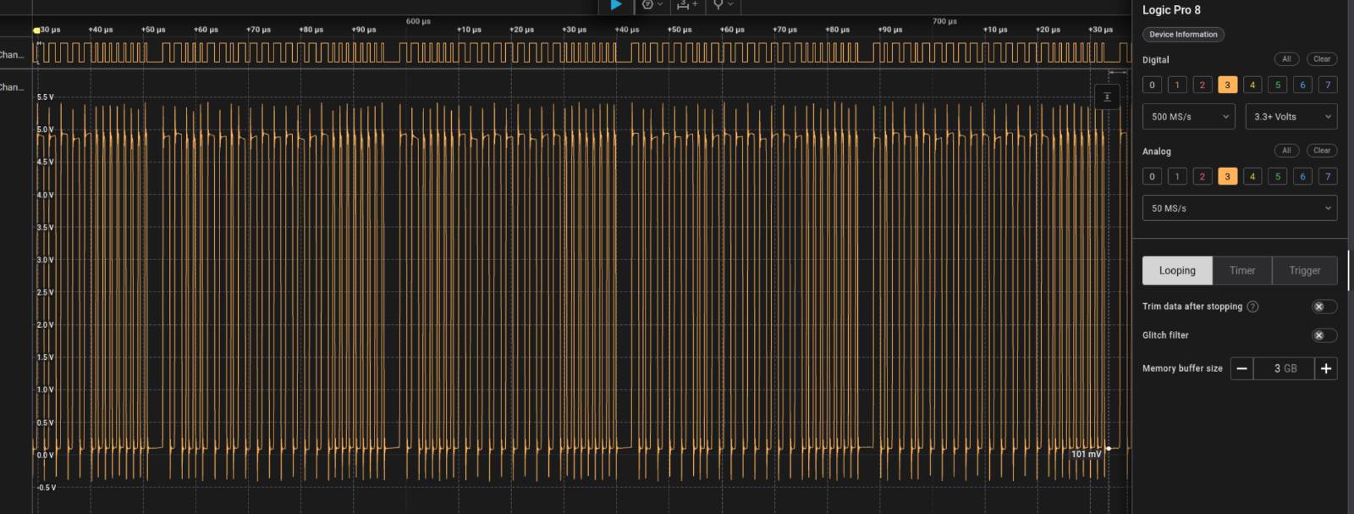1354x514 pixels.
Task: Toggle analog channel 0
Action: click(x=1152, y=176)
